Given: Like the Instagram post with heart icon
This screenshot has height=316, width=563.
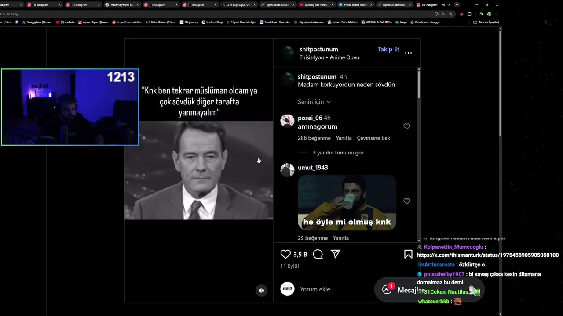Looking at the screenshot, I should 285,254.
